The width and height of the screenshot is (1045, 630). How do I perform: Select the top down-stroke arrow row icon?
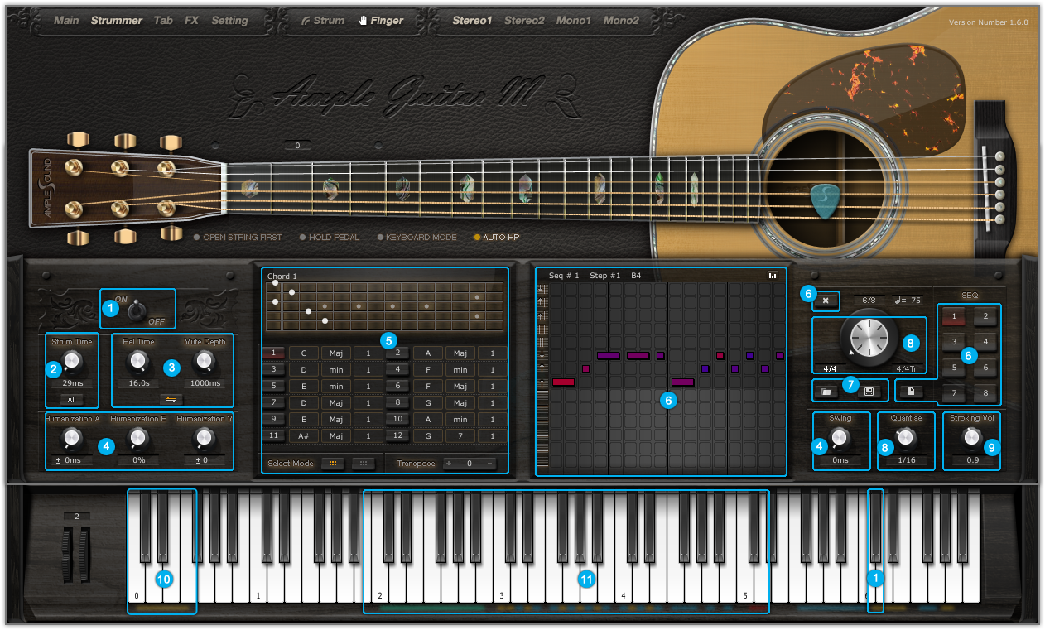click(x=542, y=289)
